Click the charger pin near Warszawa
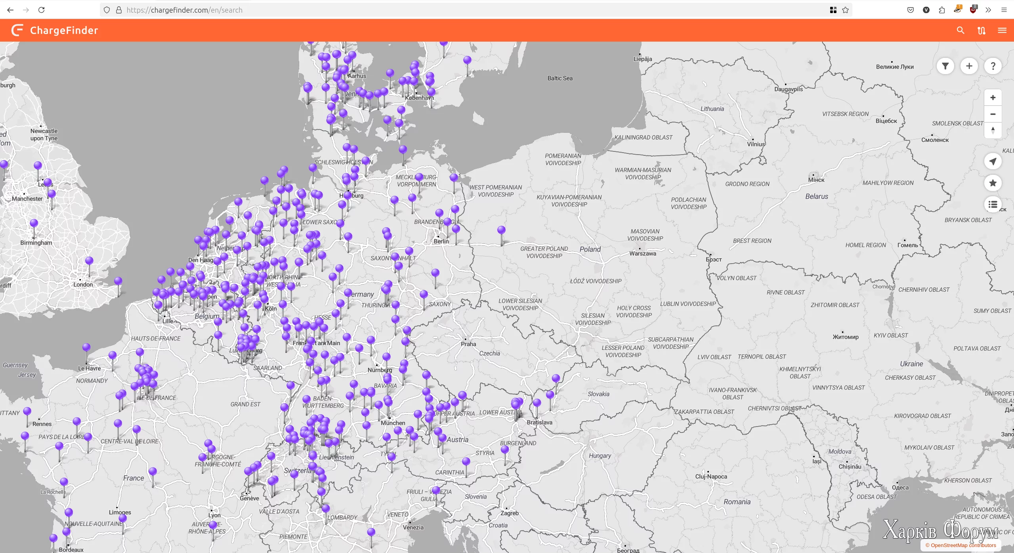 click(501, 230)
